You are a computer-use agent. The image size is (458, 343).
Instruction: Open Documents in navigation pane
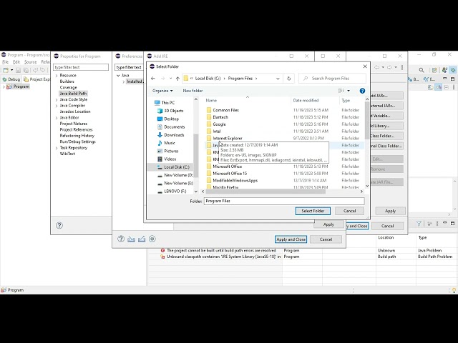pos(174,127)
